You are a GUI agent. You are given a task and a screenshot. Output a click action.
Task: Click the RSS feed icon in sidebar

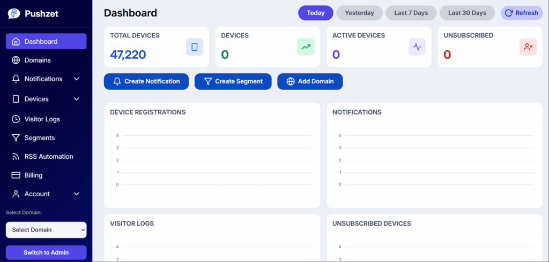point(16,157)
